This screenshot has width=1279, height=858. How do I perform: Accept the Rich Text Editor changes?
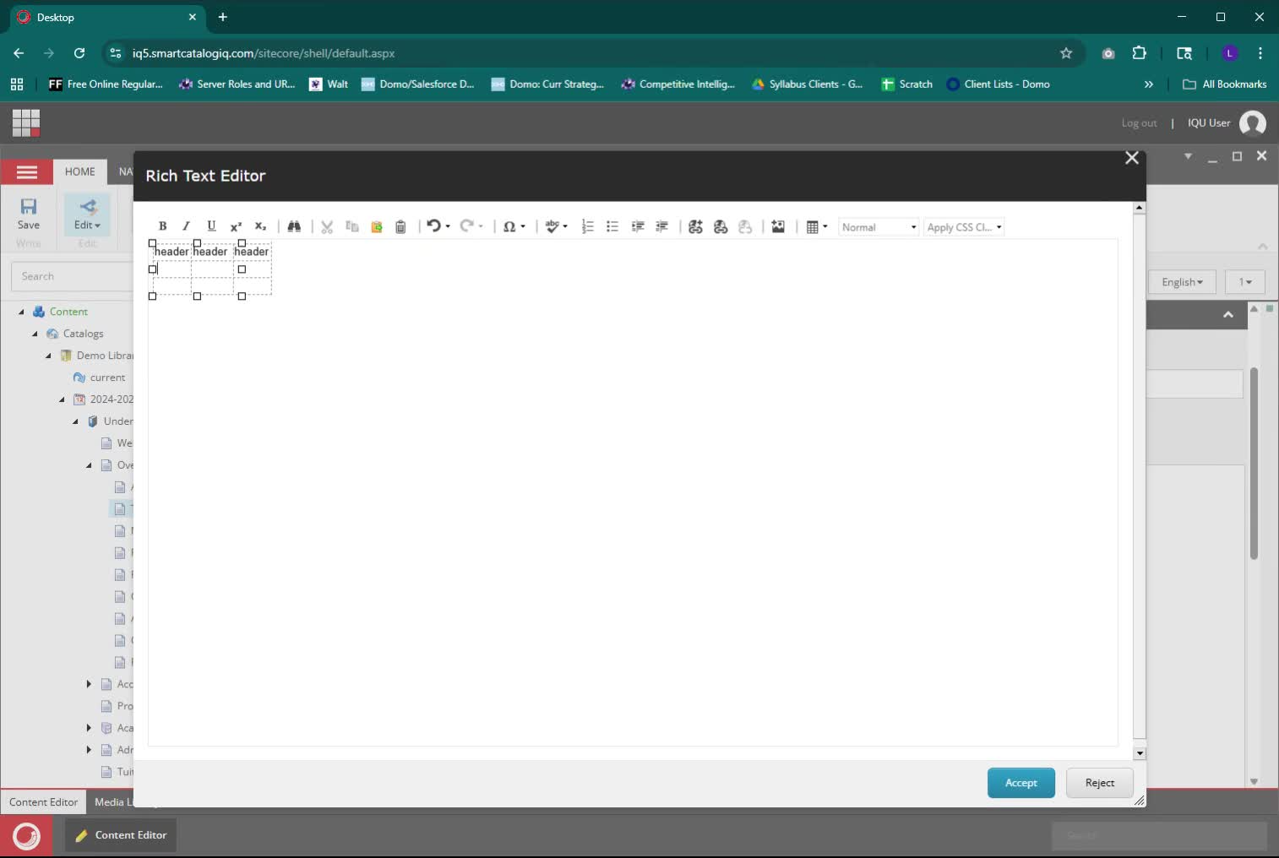click(1020, 783)
